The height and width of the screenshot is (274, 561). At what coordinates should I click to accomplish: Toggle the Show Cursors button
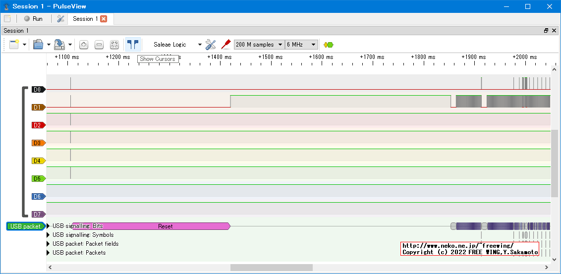click(x=132, y=44)
